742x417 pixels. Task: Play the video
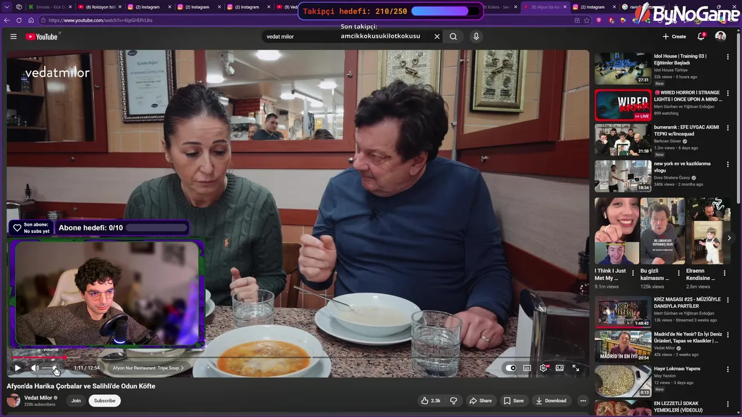(x=17, y=368)
